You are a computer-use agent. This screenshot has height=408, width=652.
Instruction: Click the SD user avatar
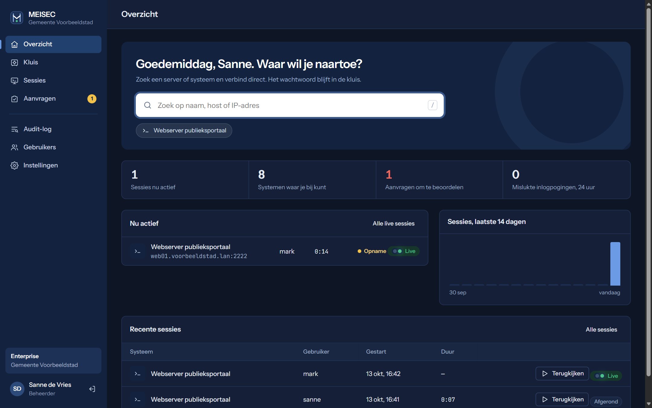(17, 389)
